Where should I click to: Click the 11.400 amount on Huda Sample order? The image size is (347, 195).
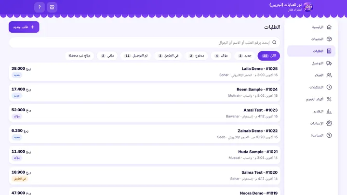point(21,152)
